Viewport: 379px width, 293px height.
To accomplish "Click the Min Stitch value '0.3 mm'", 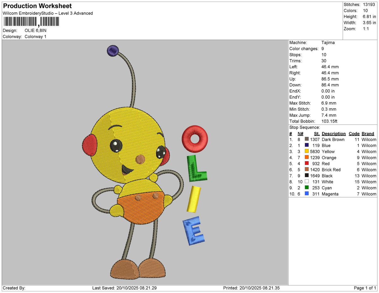I will click(329, 109).
